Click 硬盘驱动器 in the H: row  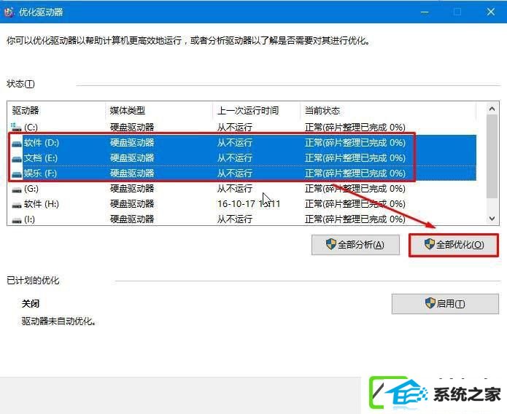pos(132,204)
